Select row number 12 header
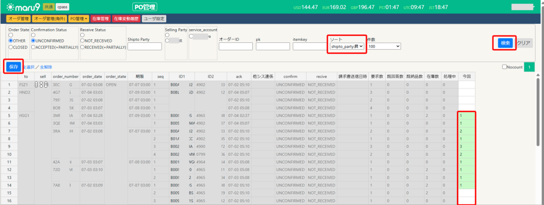This screenshot has width=544, height=205. [9, 170]
